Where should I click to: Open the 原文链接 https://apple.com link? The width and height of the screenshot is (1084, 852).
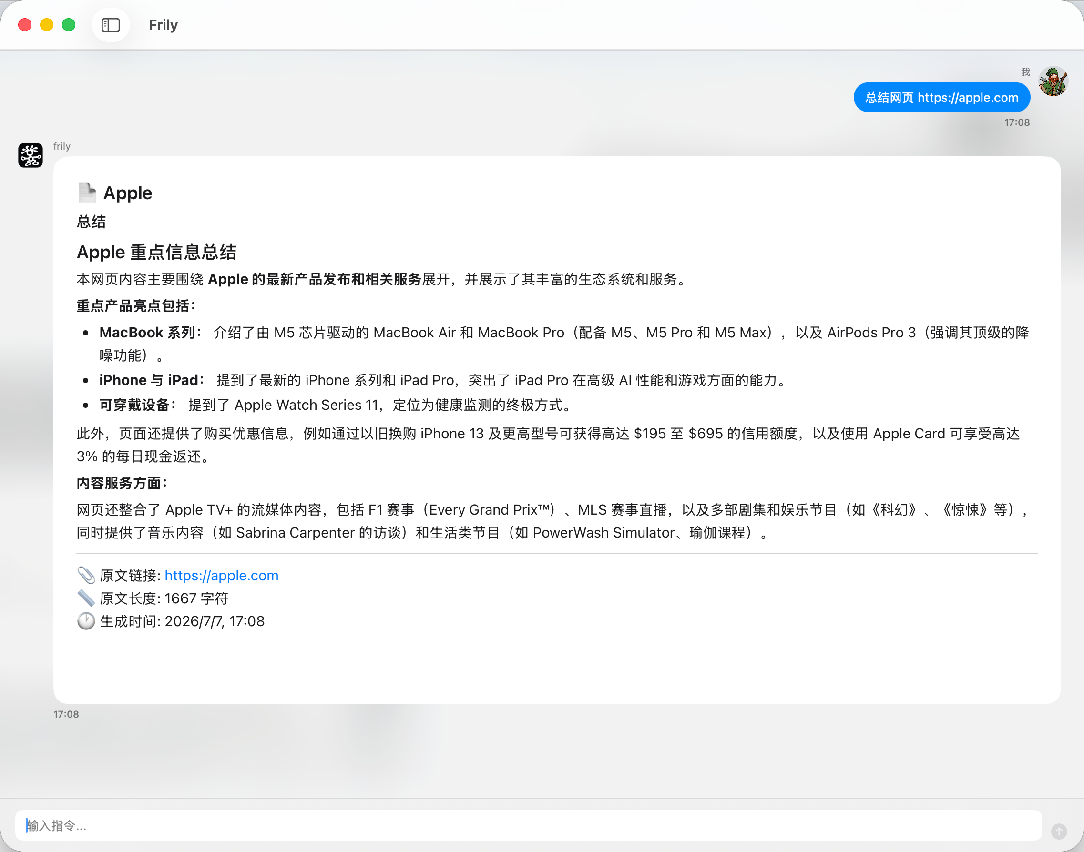(222, 575)
